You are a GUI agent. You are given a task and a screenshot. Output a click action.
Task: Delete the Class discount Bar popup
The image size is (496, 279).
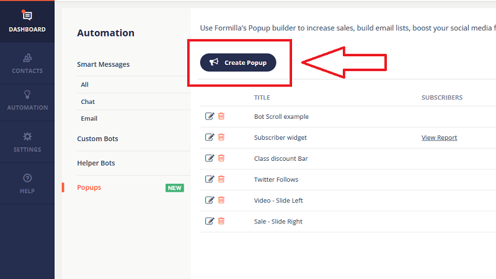pos(221,158)
